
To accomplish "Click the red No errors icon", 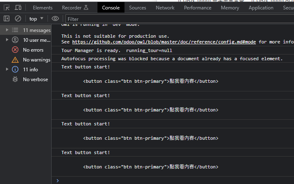I will [15, 50].
